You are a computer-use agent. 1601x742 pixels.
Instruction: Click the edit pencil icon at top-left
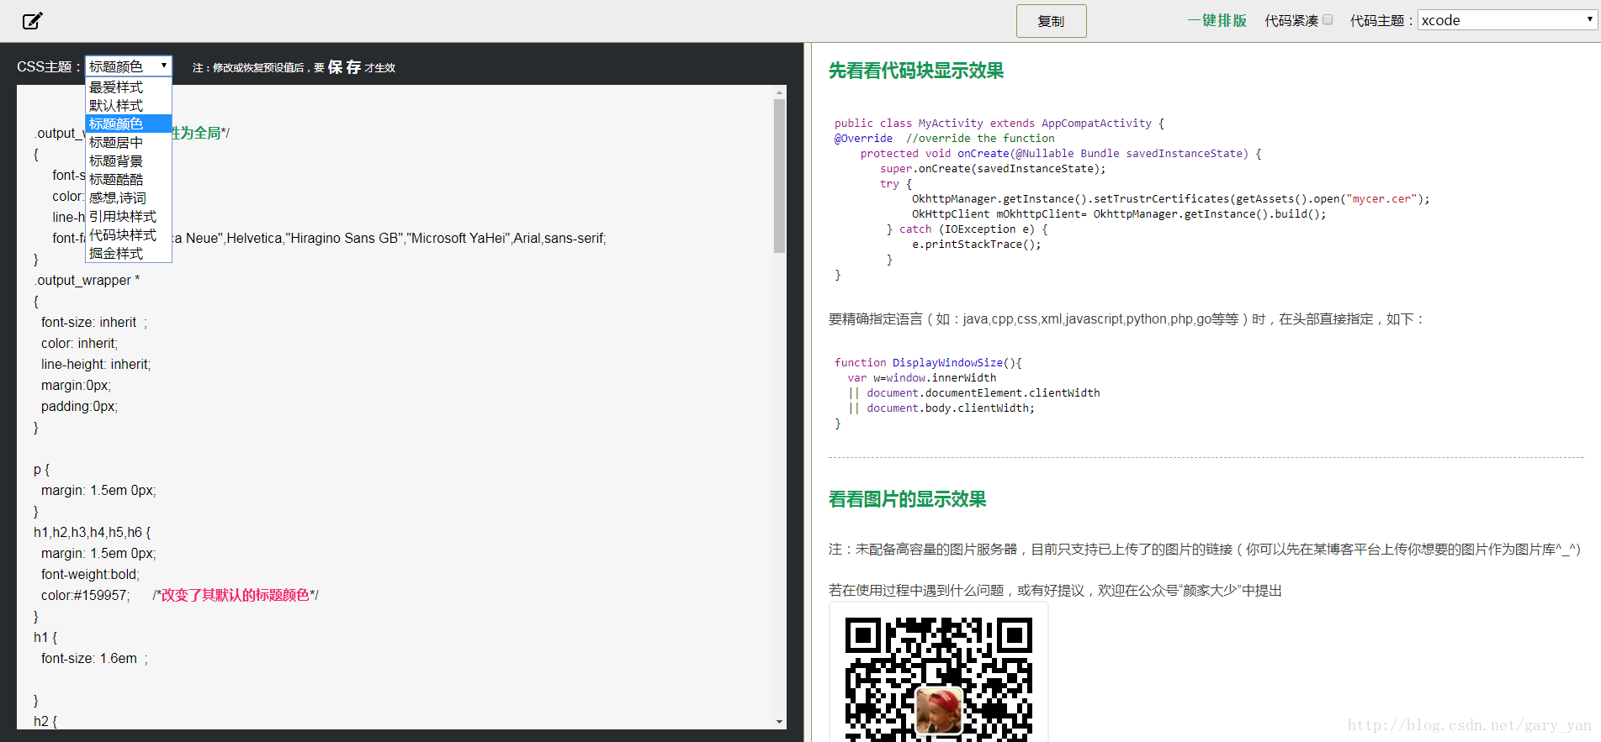(32, 21)
